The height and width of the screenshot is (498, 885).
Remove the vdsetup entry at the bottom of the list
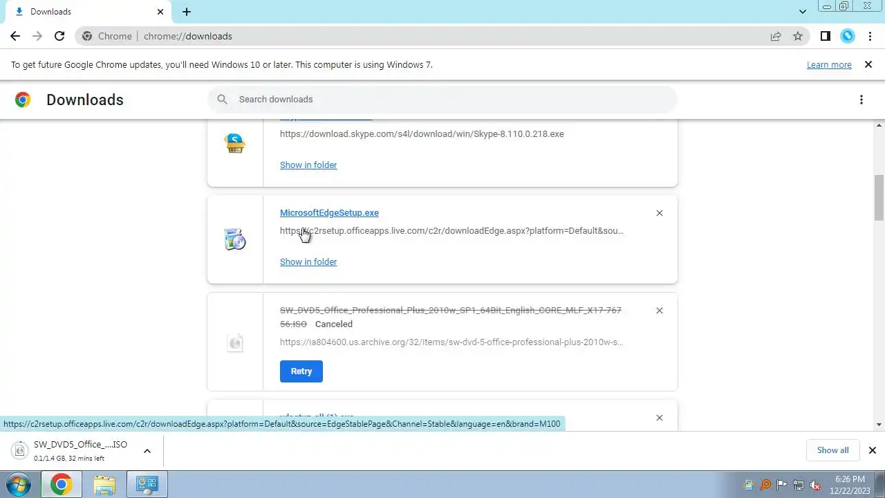[x=660, y=418]
